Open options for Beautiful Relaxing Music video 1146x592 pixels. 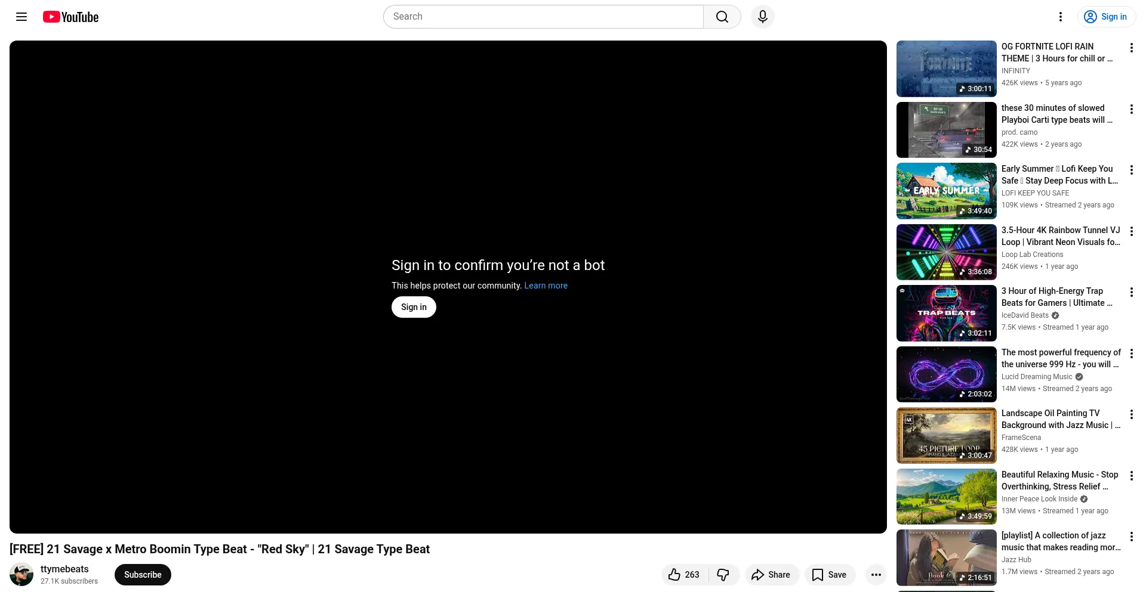[1131, 476]
